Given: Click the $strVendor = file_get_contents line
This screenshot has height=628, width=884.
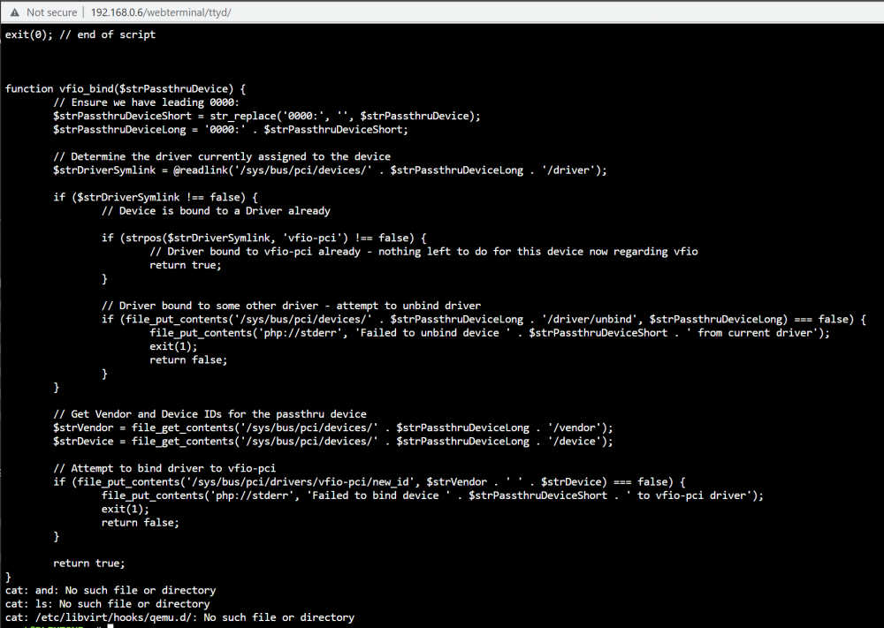Looking at the screenshot, I should (332, 427).
